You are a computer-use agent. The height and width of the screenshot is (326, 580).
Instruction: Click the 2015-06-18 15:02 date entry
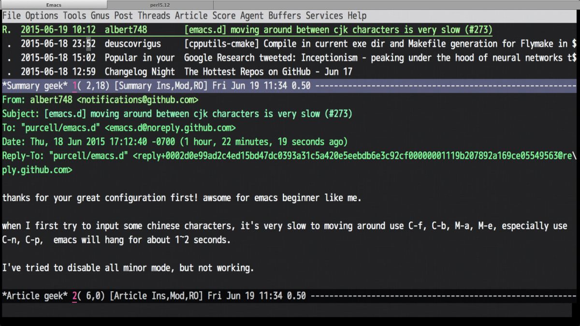pos(58,58)
